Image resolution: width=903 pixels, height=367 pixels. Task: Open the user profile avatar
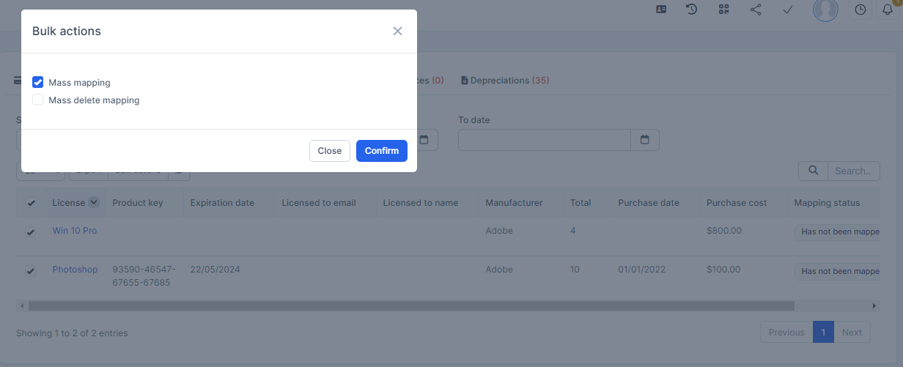pyautogui.click(x=825, y=10)
